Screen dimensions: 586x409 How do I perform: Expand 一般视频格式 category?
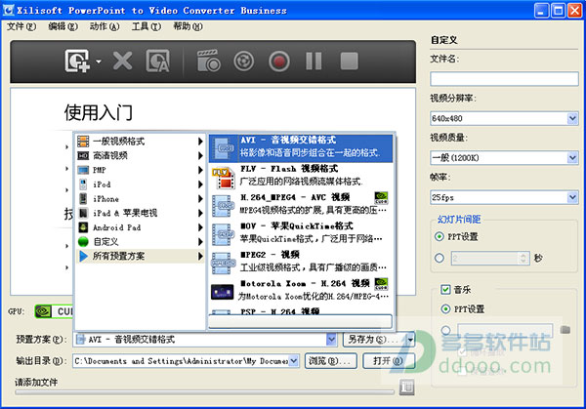[140, 142]
